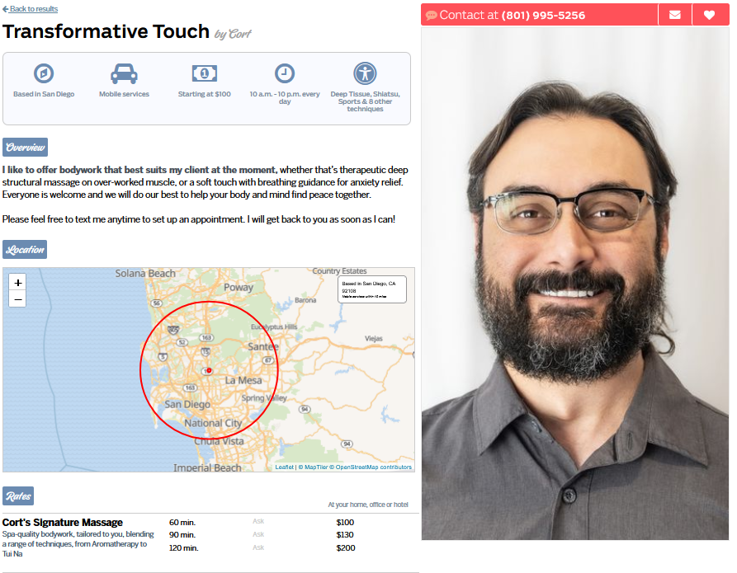Open the MapTiler attribution link
Image resolution: width=737 pixels, height=573 pixels.
[316, 467]
